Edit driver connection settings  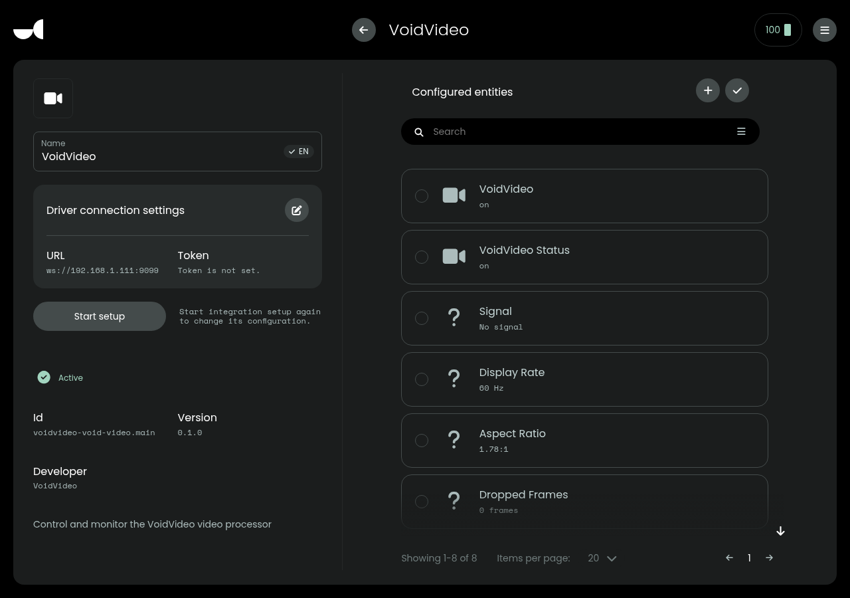pos(297,210)
